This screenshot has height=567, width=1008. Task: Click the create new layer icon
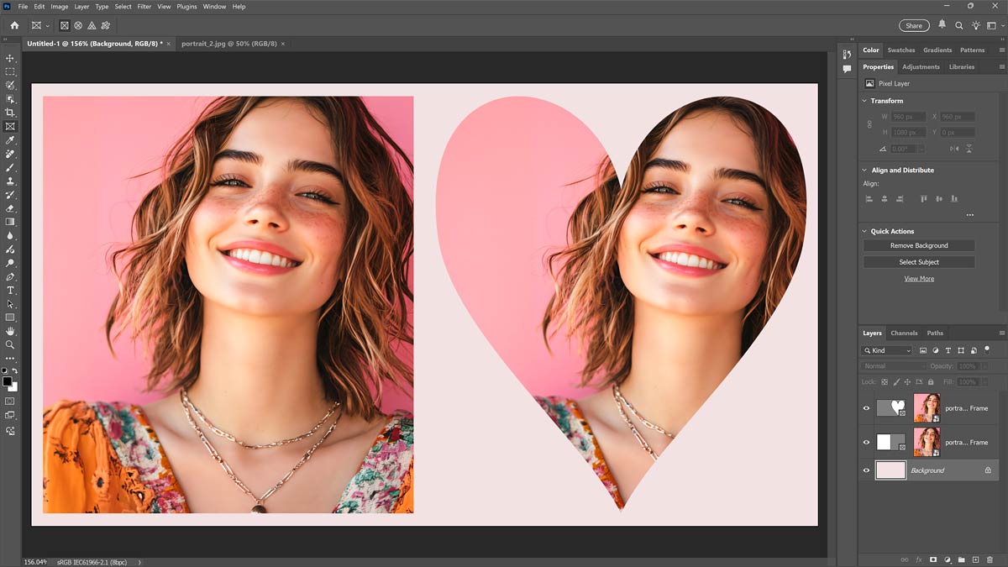[x=975, y=559]
